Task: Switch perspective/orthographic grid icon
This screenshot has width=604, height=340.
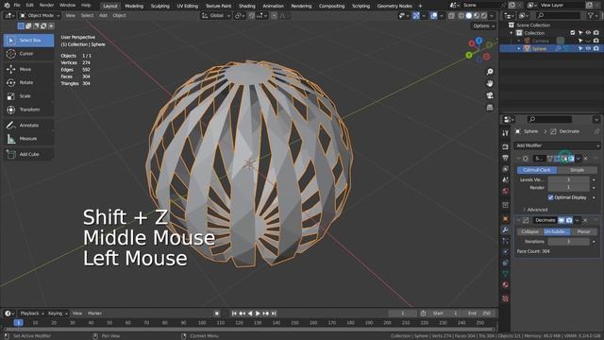Action: [490, 107]
